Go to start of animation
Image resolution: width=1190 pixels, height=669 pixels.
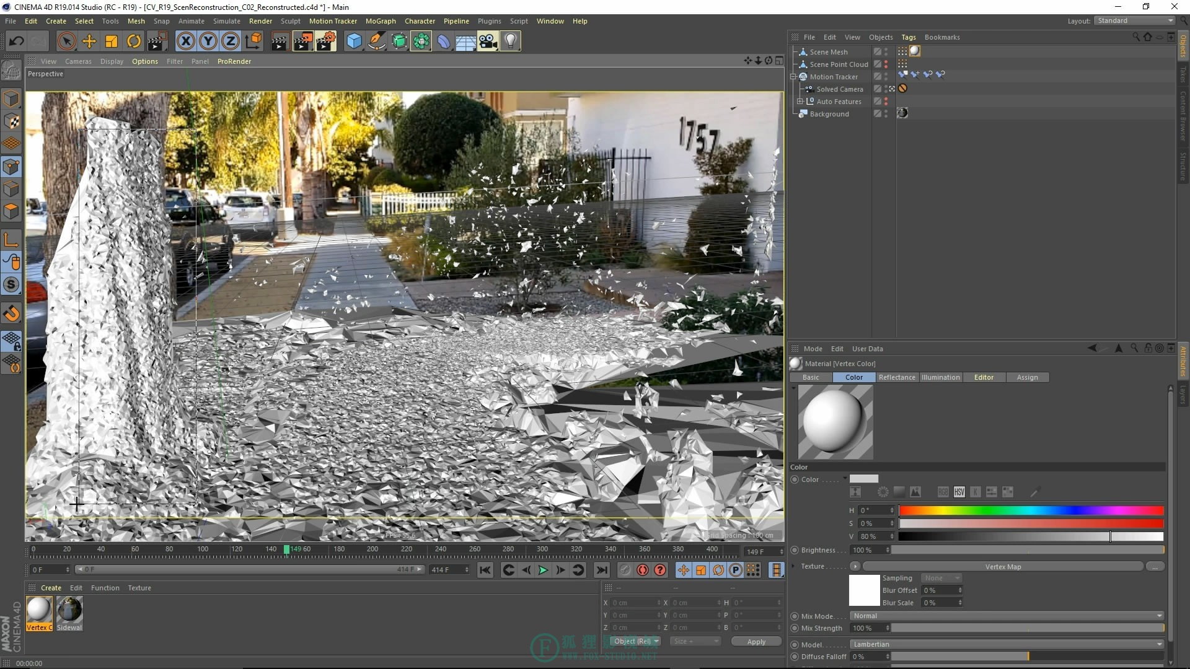pyautogui.click(x=485, y=570)
